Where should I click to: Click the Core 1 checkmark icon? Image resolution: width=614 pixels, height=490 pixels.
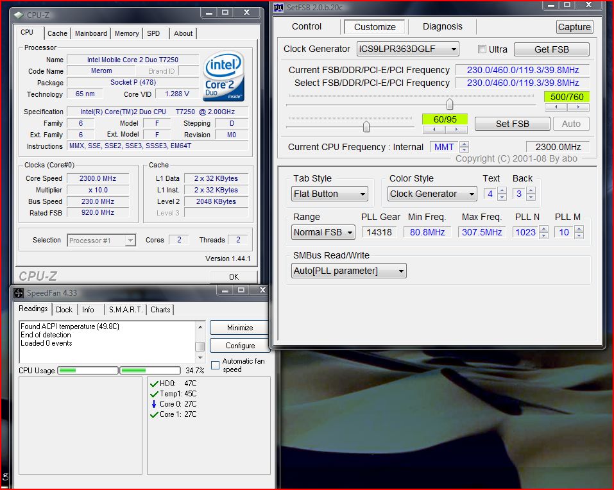point(154,414)
